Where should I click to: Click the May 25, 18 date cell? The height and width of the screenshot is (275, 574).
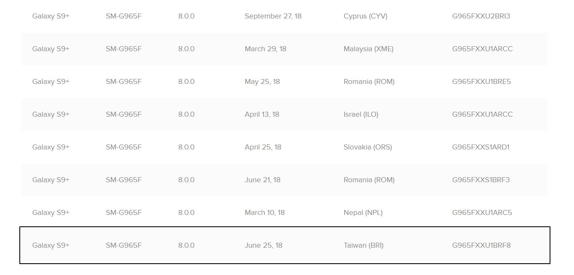262,82
